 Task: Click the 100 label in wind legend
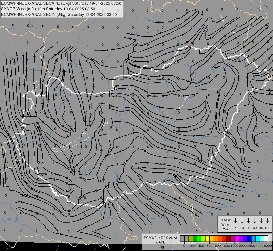coord(268,228)
